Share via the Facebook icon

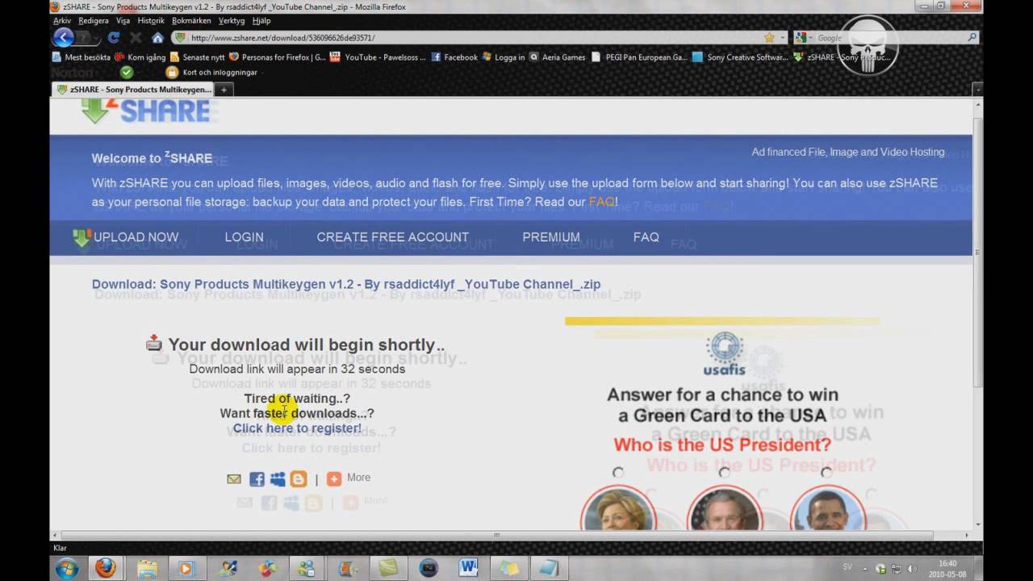coord(257,479)
